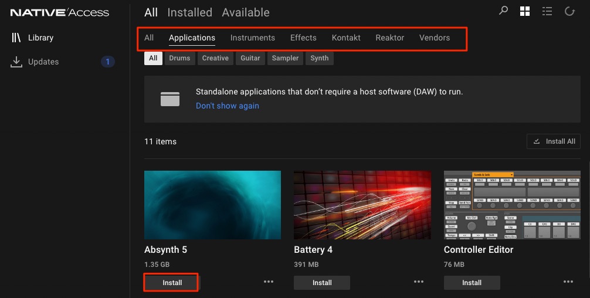Screen dimensions: 590x298
Task: Click the 391 MB size label
Action: coord(306,265)
